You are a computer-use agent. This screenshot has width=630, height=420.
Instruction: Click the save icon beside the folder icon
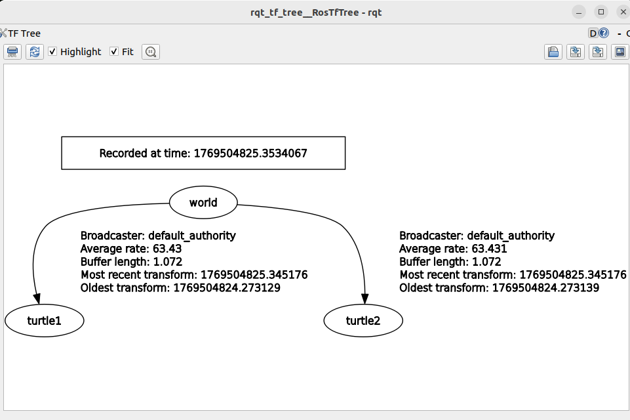pos(576,52)
